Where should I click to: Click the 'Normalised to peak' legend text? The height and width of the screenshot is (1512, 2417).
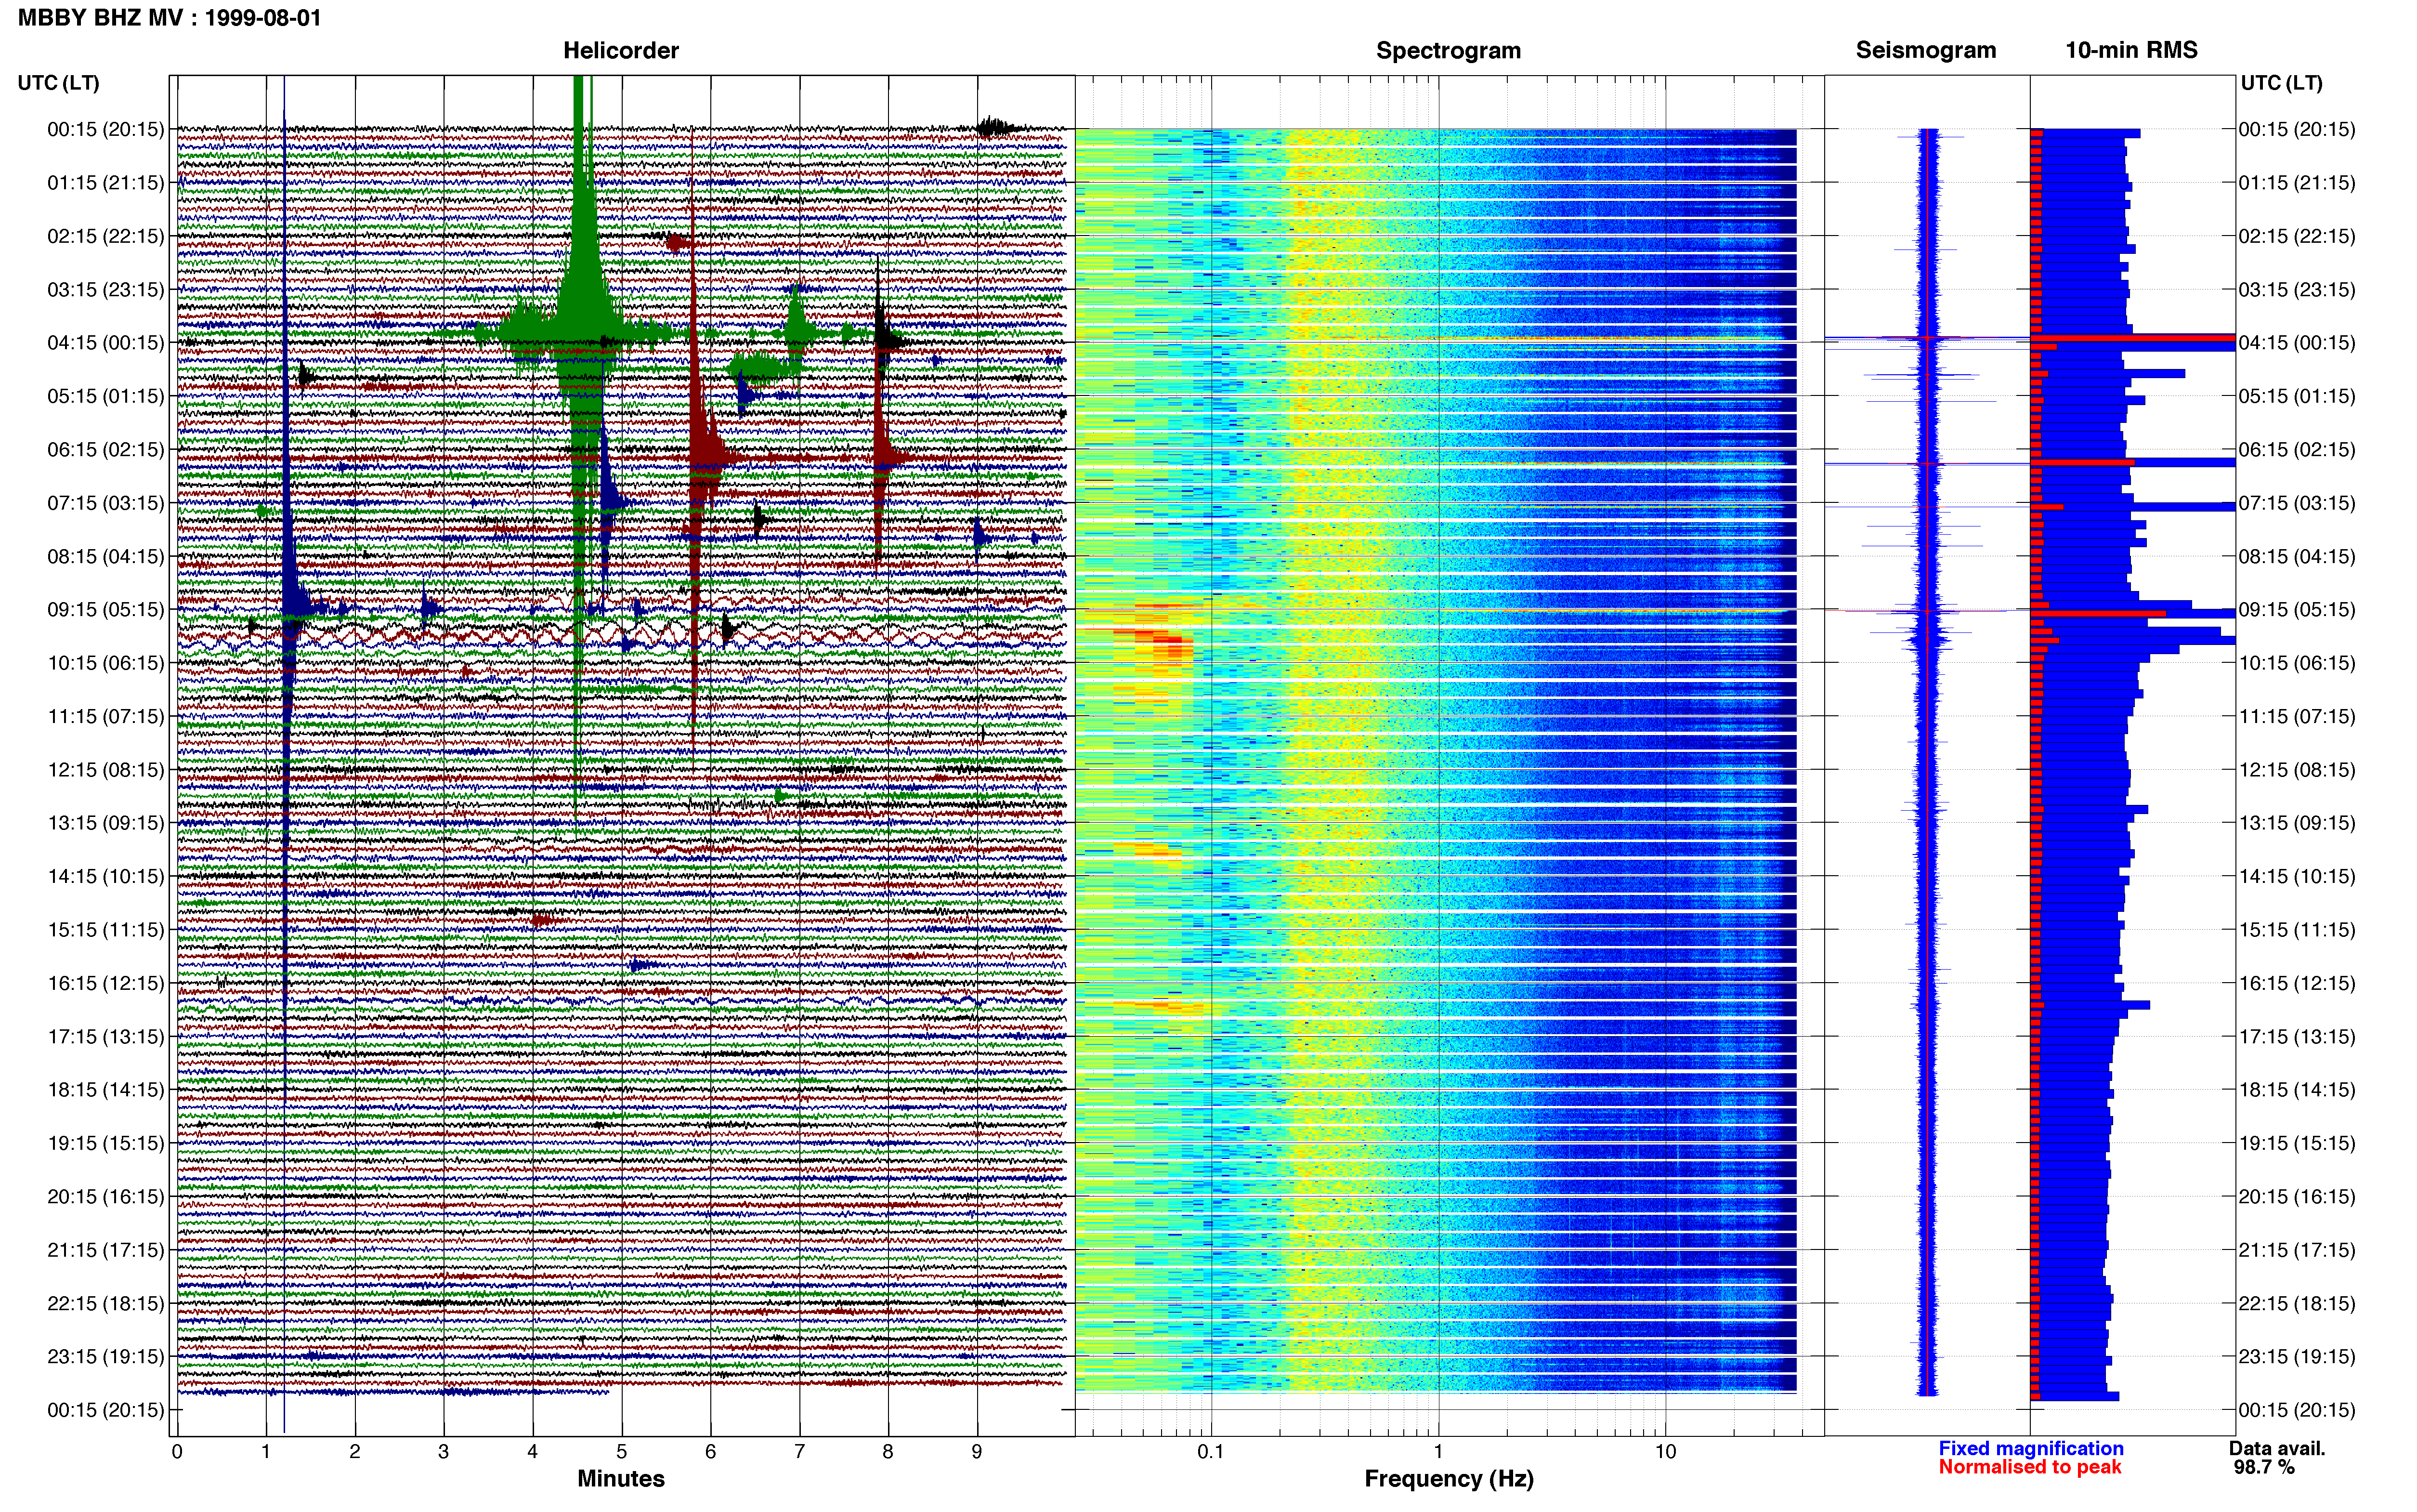point(2030,1467)
